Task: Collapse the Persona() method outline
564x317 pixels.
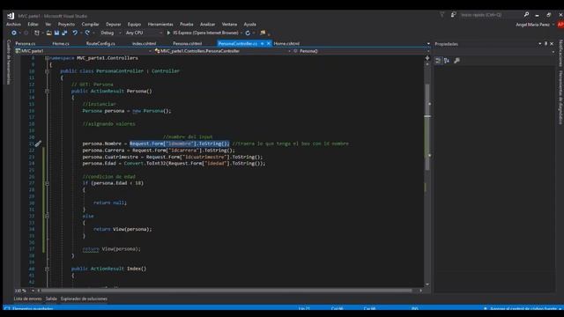Action: (x=47, y=92)
